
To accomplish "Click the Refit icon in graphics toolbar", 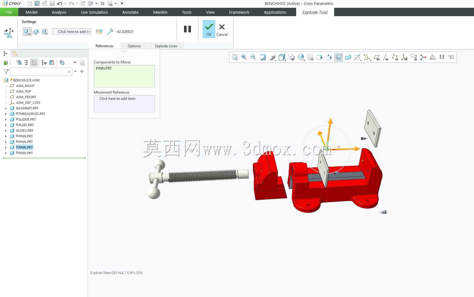I will (x=235, y=57).
